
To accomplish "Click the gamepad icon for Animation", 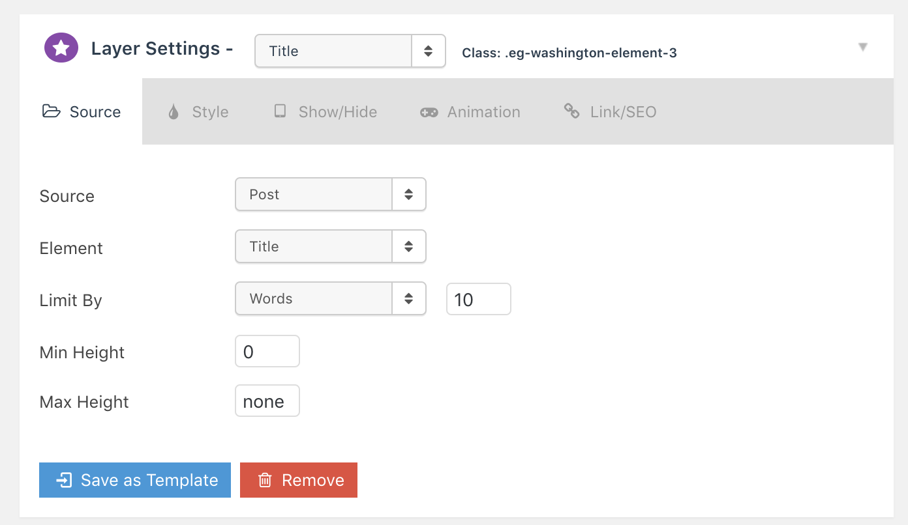I will [429, 112].
